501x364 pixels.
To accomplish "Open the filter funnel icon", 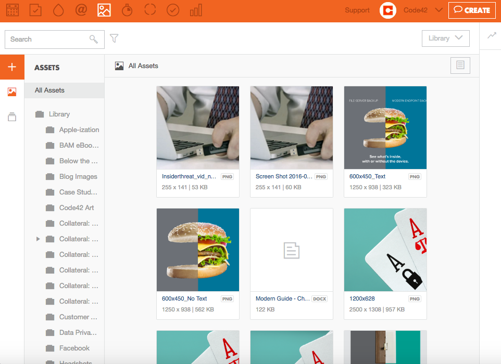I will tap(114, 38).
